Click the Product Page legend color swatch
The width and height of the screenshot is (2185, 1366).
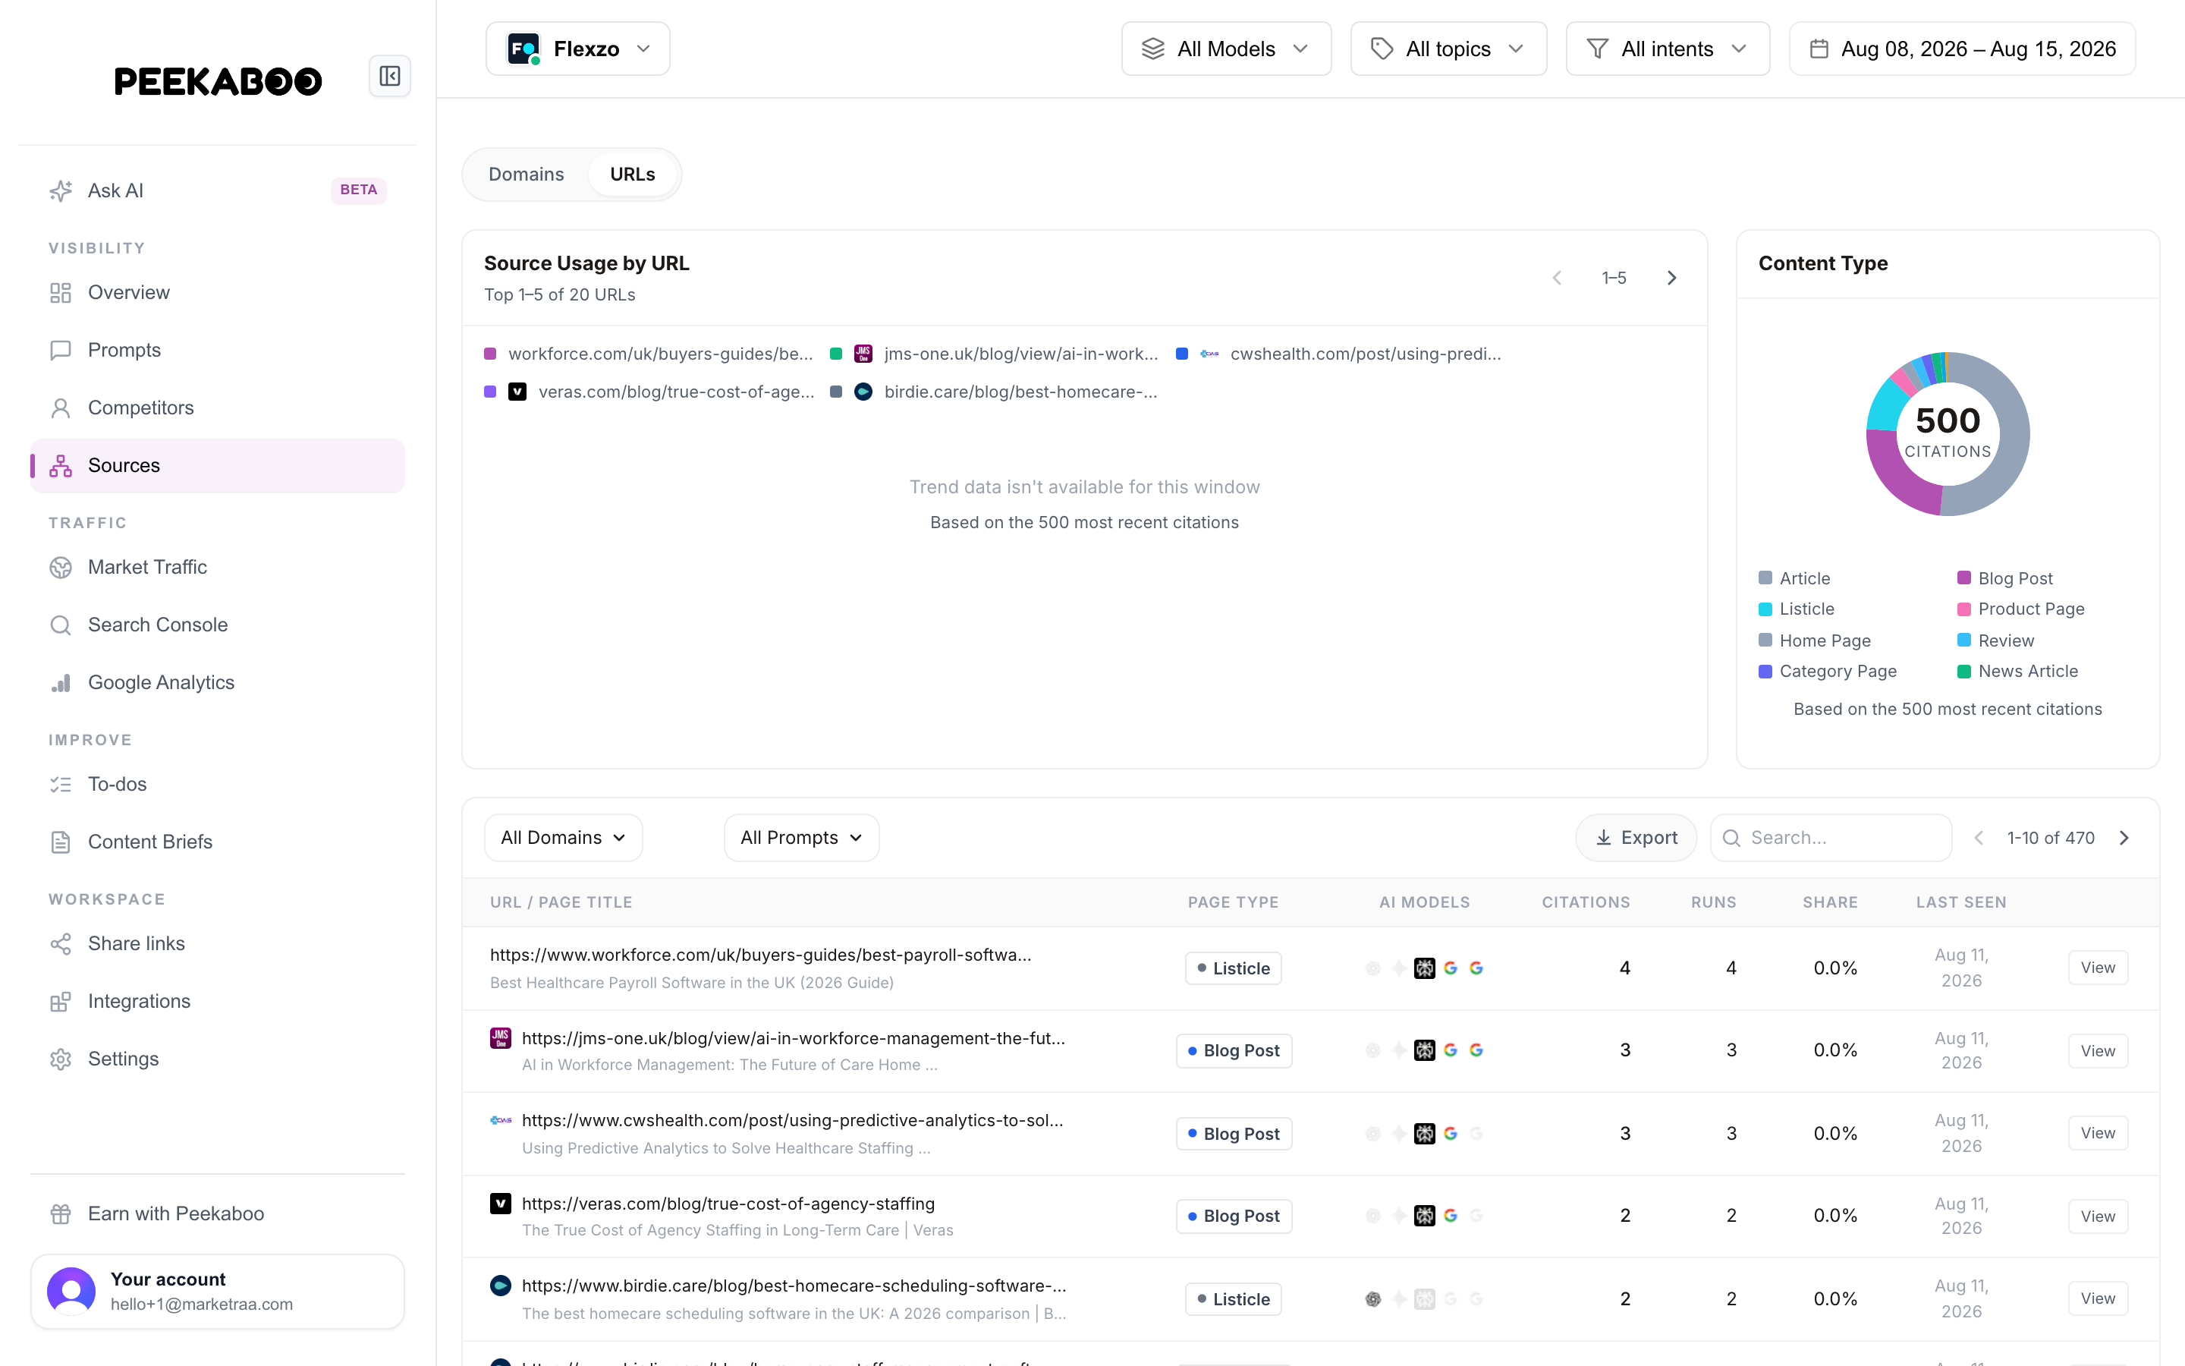coord(1963,609)
